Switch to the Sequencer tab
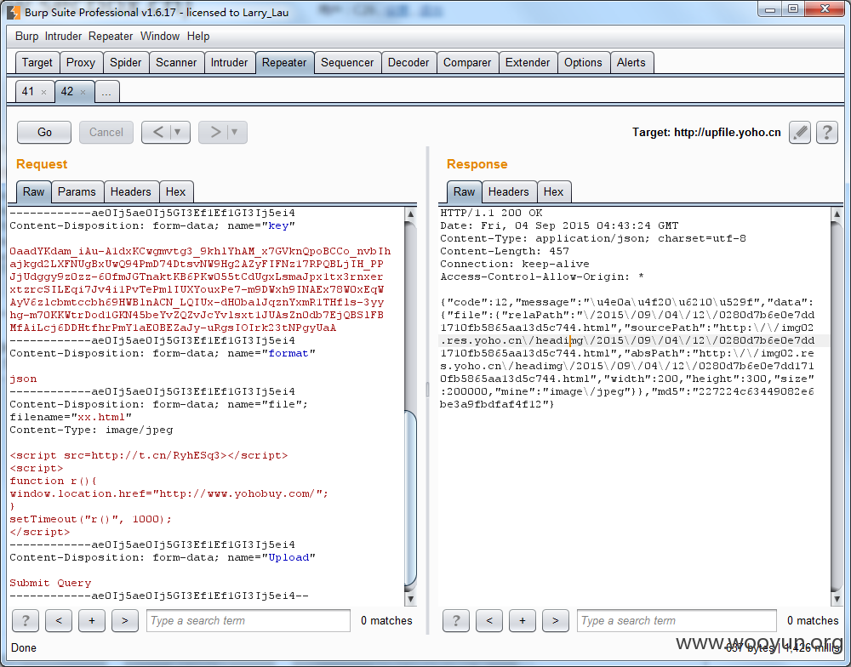Screen dimensions: 851x667 [347, 62]
